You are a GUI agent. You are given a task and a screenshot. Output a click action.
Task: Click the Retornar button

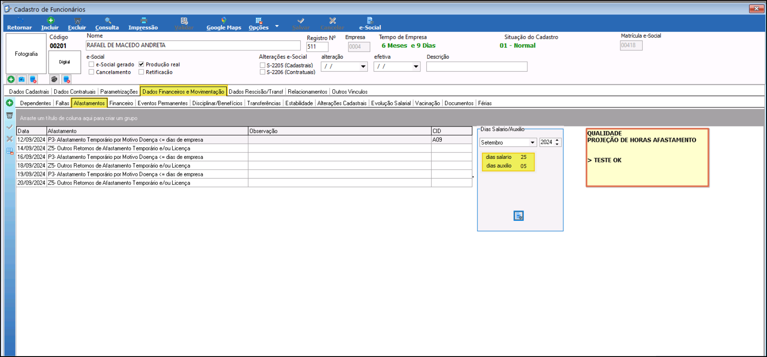pos(20,24)
